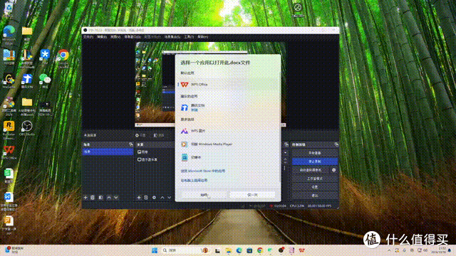Open Google Chrome desktop shortcut
The width and height of the screenshot is (456, 256).
(x=63, y=58)
